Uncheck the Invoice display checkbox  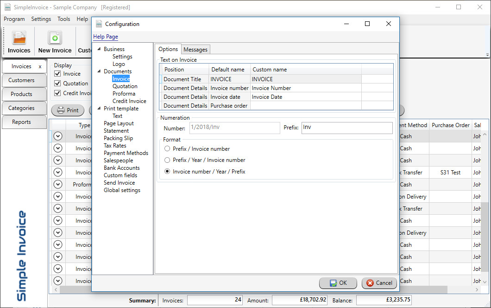57,74
